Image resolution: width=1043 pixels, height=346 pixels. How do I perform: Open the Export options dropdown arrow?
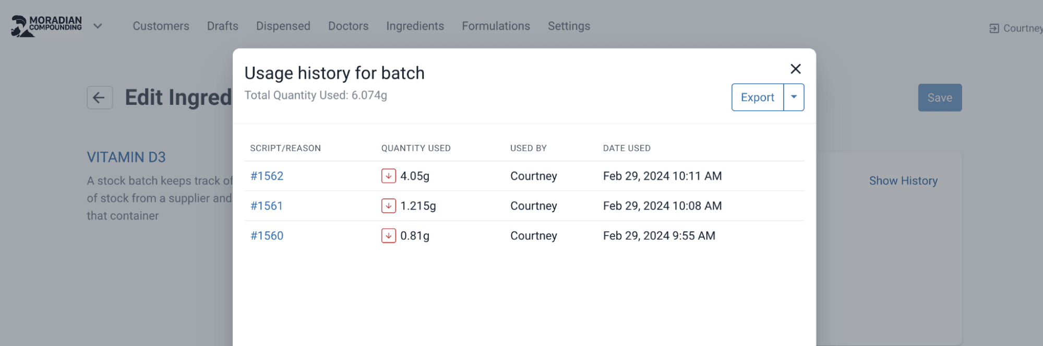coord(794,97)
